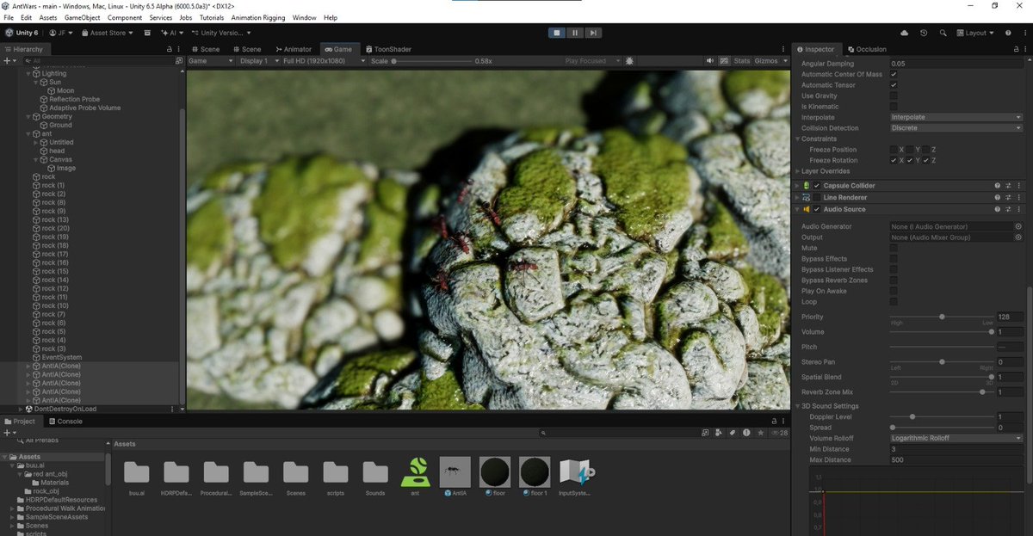Toggle the mute audio speaker icon in Game view
The width and height of the screenshot is (1033, 536).
(710, 61)
